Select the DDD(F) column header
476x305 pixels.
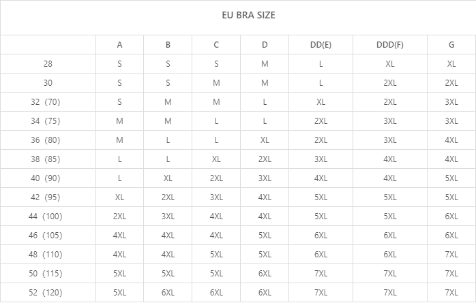(x=390, y=45)
